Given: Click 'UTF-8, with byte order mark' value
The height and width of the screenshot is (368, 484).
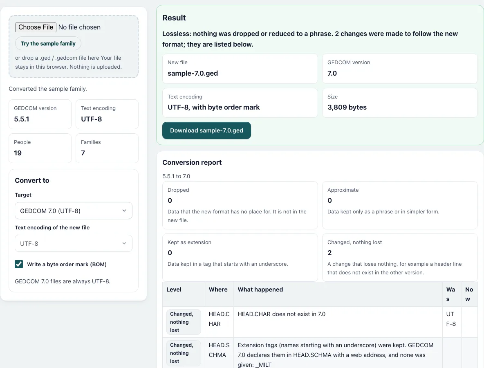Looking at the screenshot, I should coord(214,108).
